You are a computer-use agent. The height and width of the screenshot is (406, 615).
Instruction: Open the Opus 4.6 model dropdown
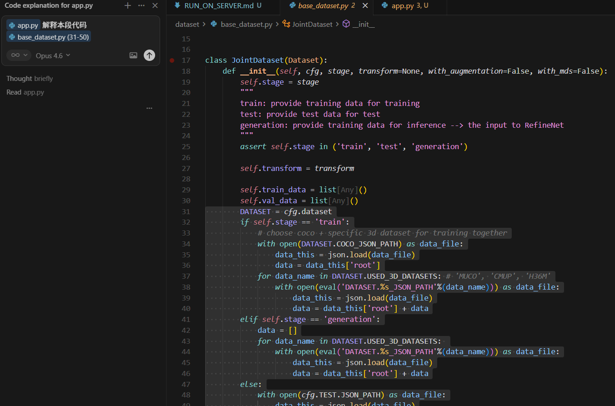(53, 55)
